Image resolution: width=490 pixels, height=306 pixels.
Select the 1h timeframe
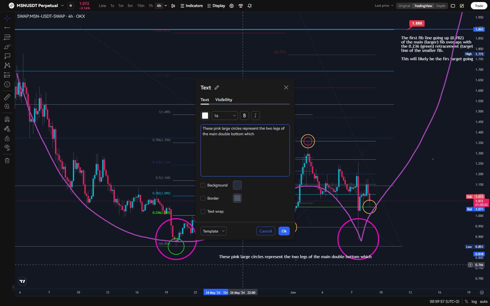point(151,6)
